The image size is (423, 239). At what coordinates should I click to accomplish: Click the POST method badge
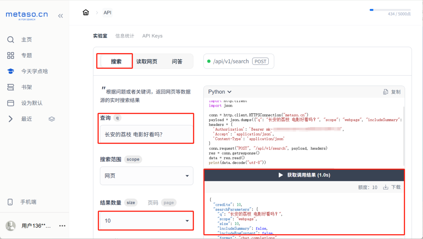coord(260,61)
